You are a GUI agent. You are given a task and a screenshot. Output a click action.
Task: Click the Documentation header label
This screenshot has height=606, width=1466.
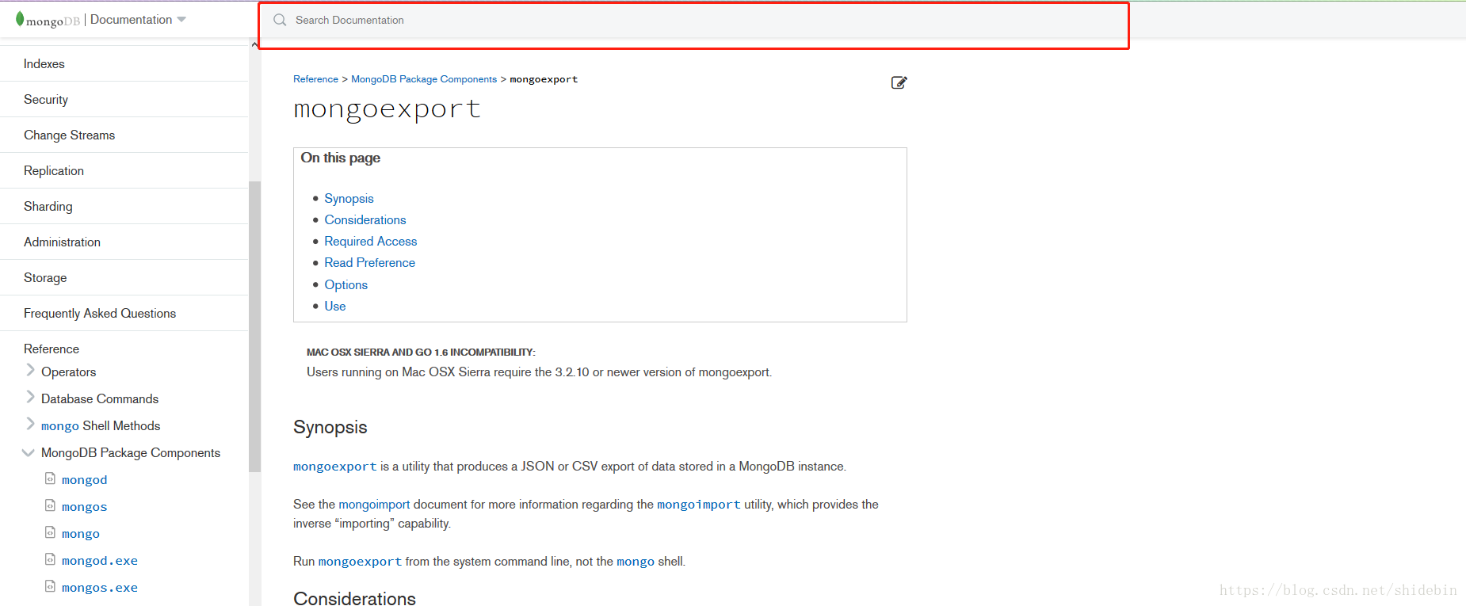point(131,20)
